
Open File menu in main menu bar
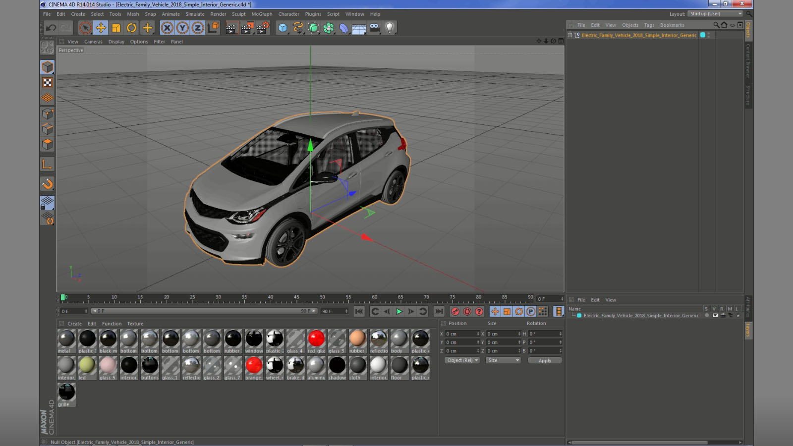click(x=47, y=14)
